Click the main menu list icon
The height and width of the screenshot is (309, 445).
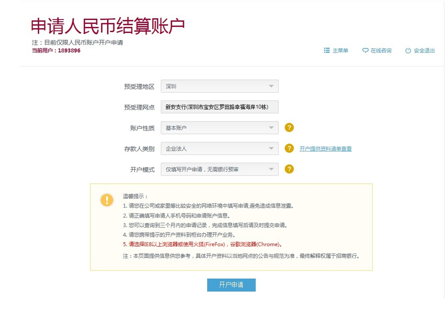tap(327, 50)
